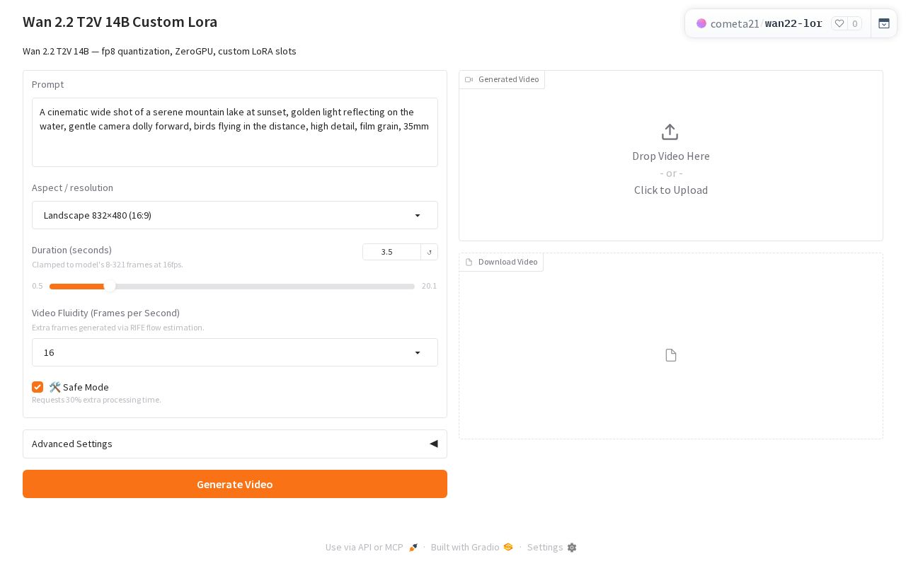Toggle the Safe Mode checkbox

pos(38,387)
